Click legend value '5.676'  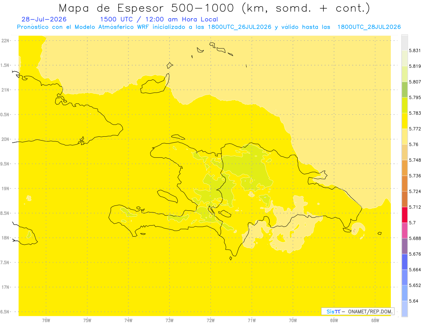415,254
